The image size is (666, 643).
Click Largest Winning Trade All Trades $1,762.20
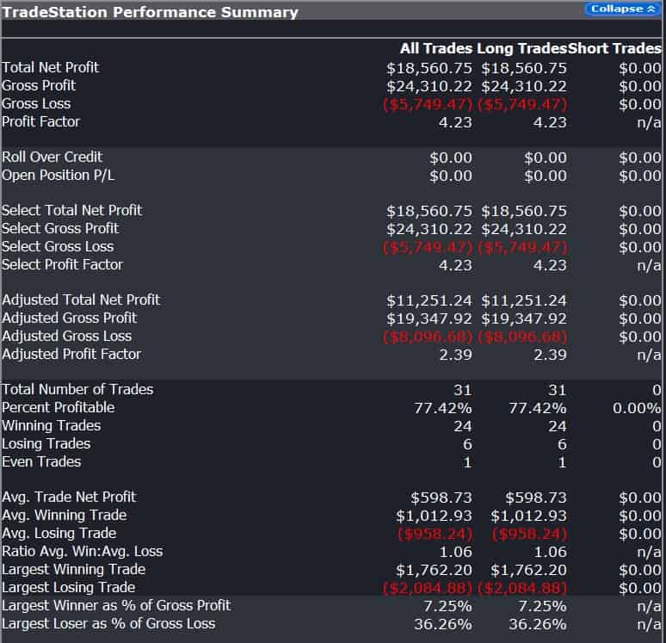[434, 571]
